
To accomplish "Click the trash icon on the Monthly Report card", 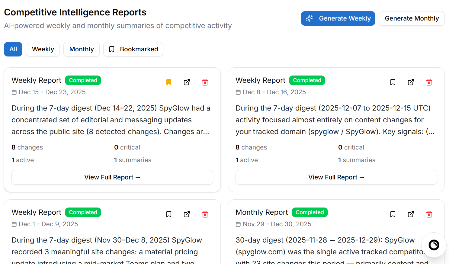I will 429,214.
